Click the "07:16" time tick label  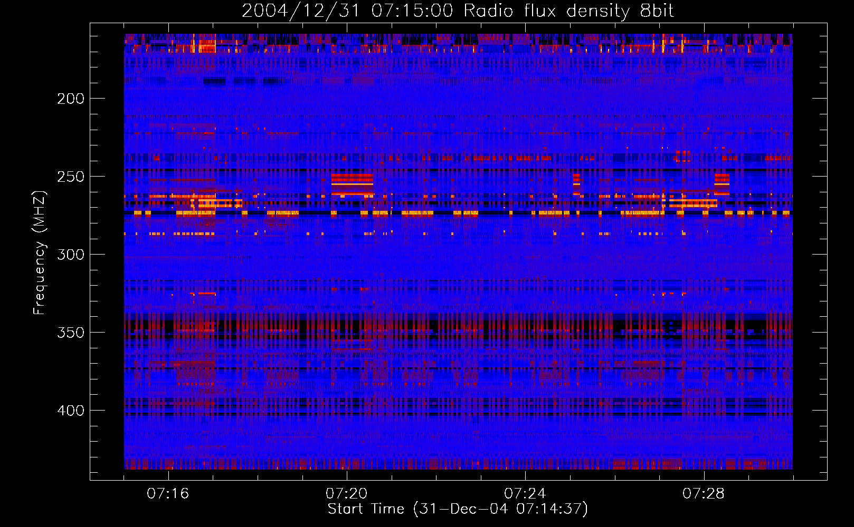(x=168, y=494)
